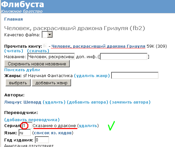Screen dimensions: 175x147
Task: Open (список яз. кодов) link
Action: (x=53, y=133)
